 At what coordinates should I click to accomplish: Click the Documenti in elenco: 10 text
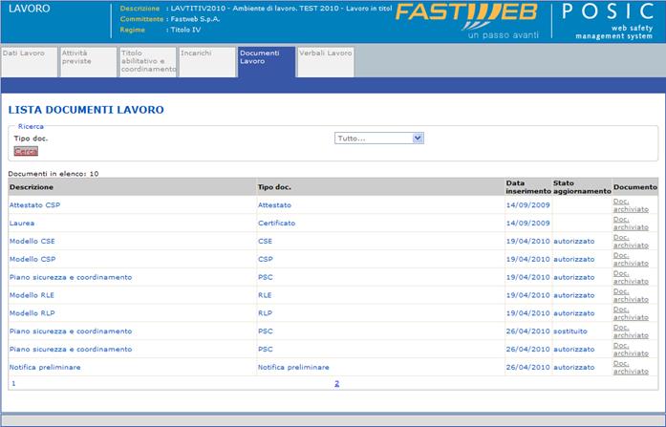coord(54,174)
